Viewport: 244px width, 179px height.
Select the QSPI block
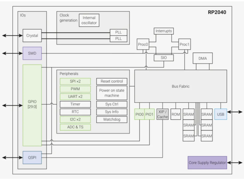point(32,158)
